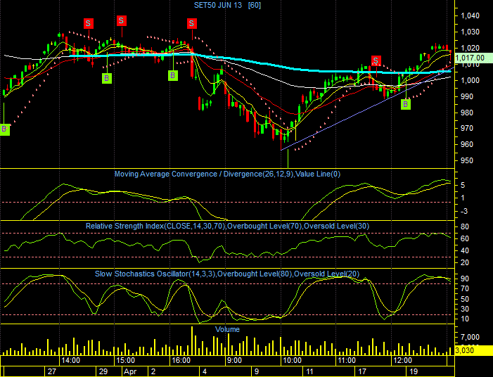Click the chart title 'SET50 JUN 13 [60]'
The image size is (493, 377).
[x=227, y=5]
